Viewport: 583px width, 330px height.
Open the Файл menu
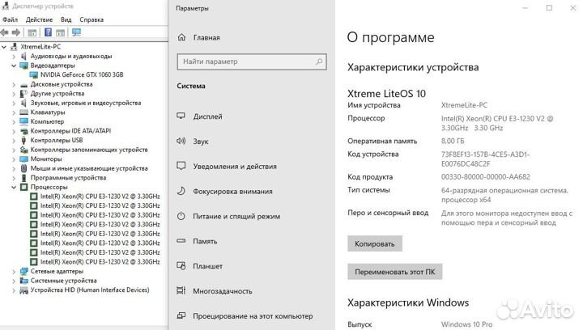10,19
